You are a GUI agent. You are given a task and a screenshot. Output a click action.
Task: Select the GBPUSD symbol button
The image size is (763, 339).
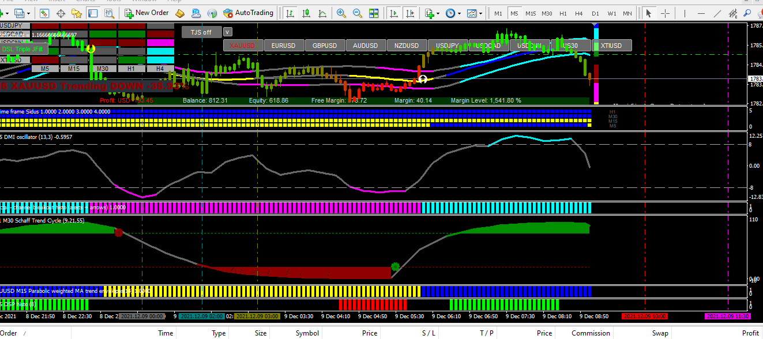(325, 46)
